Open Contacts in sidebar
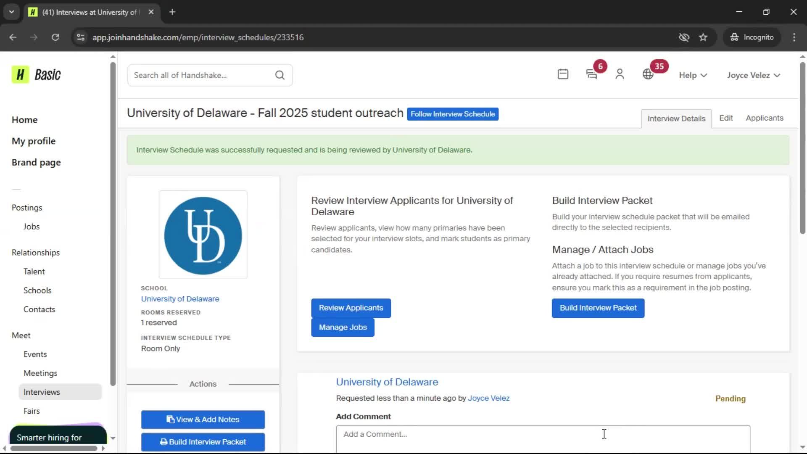The height and width of the screenshot is (454, 807). 39,309
